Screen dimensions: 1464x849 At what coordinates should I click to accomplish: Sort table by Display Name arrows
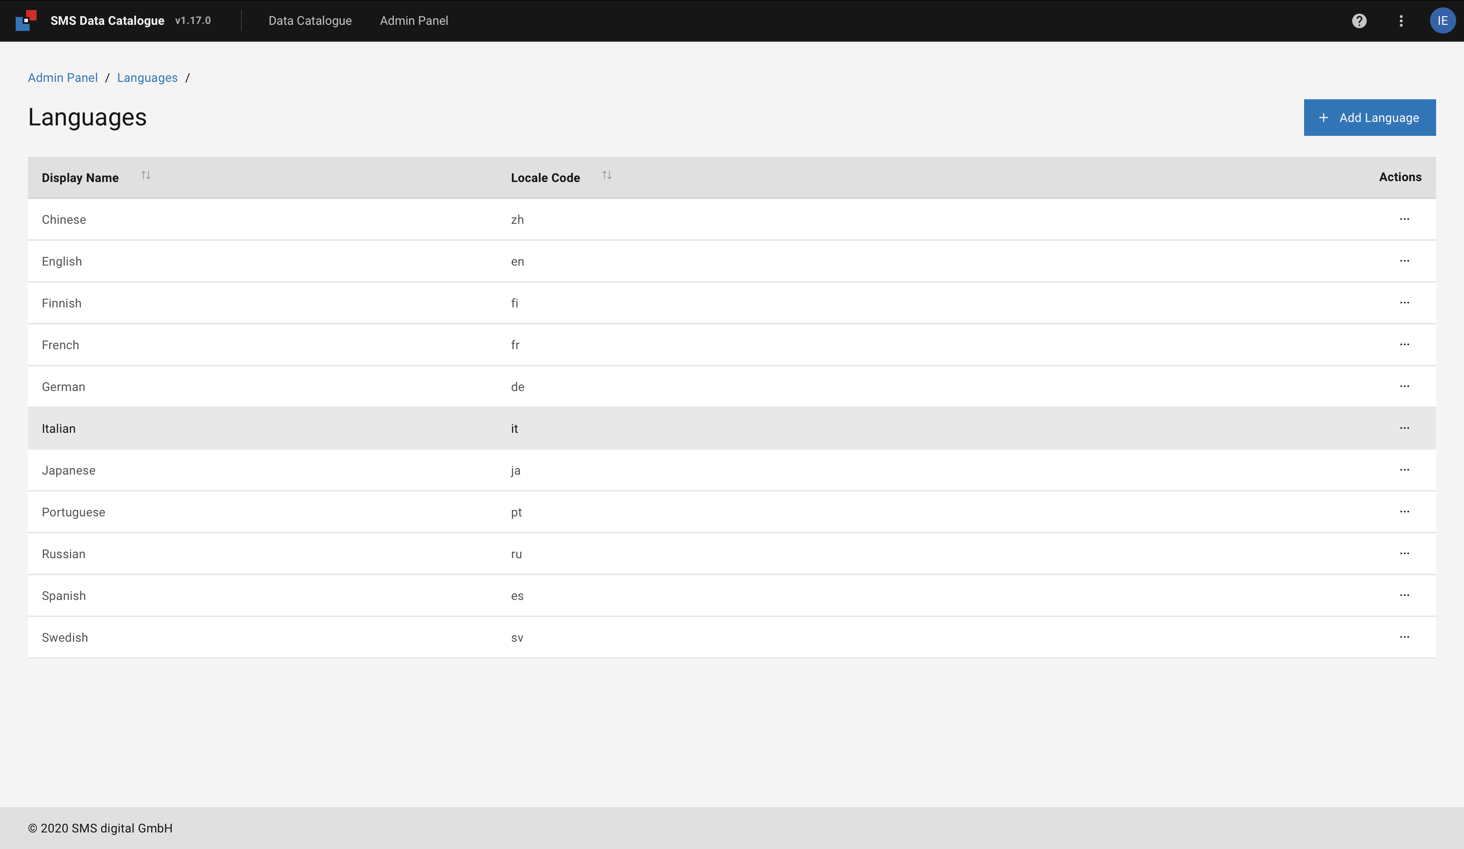click(x=146, y=175)
